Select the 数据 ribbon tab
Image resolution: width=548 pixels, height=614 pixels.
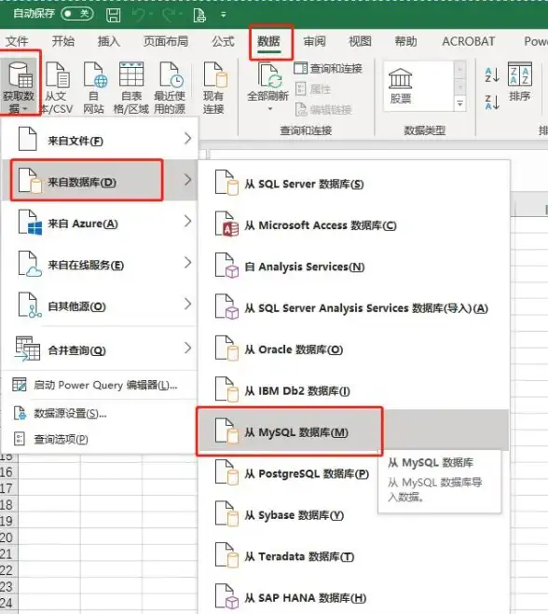point(268,41)
